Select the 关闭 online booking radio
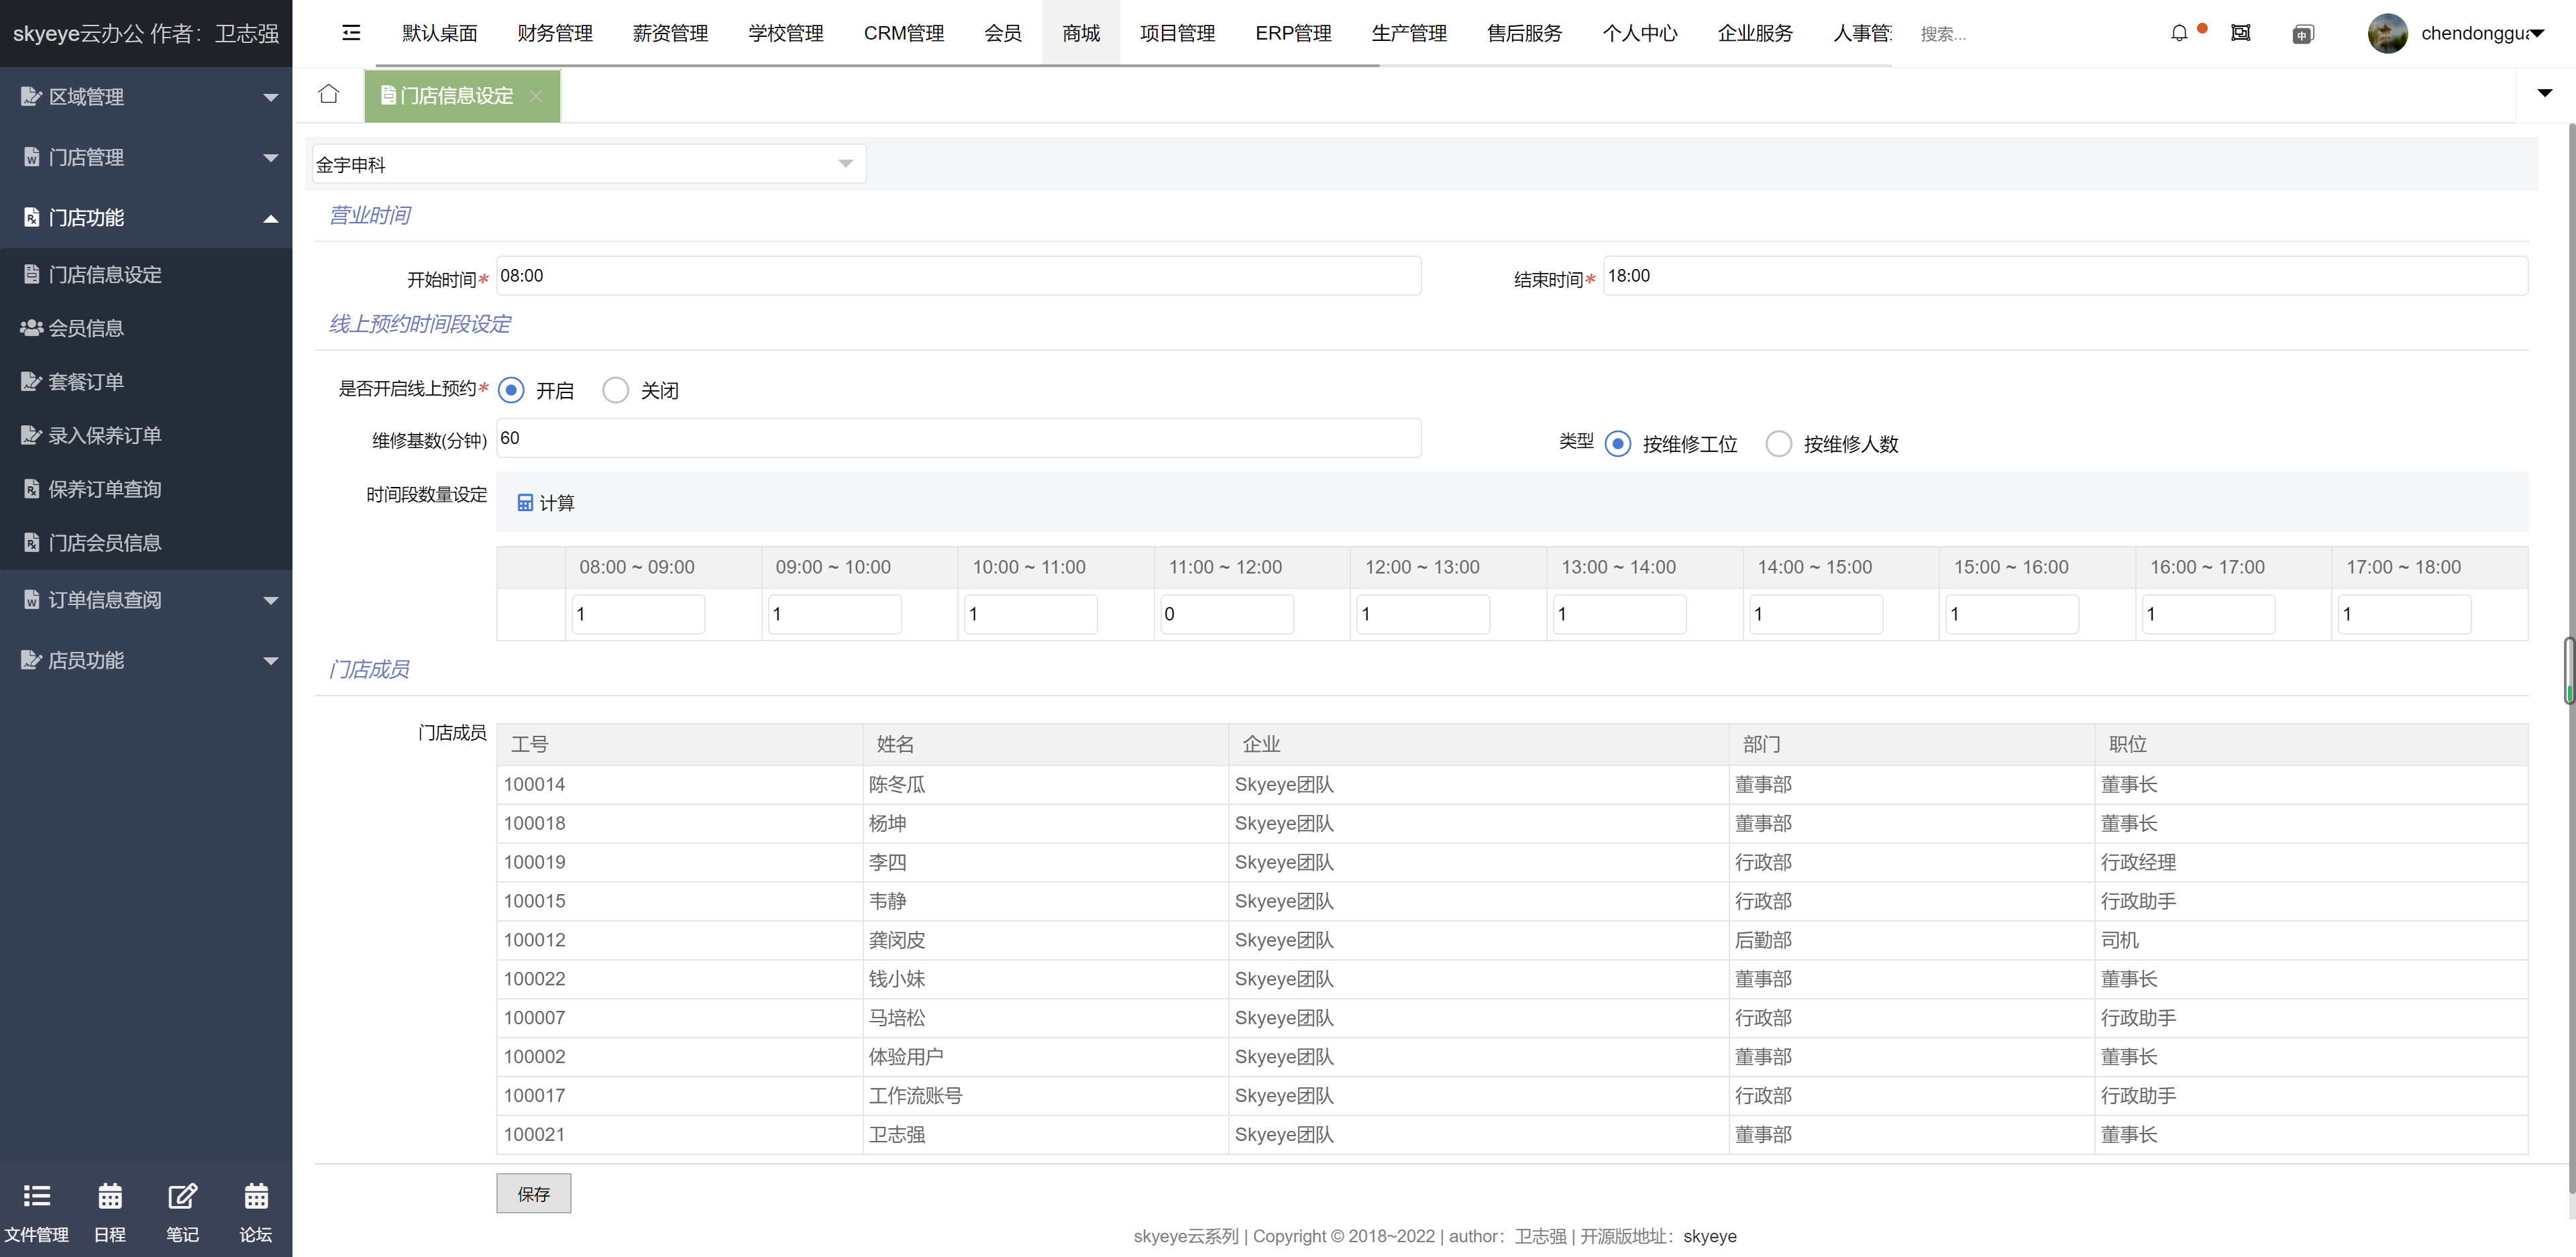This screenshot has height=1257, width=2576. click(x=616, y=390)
